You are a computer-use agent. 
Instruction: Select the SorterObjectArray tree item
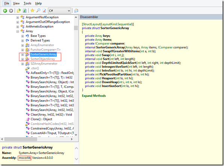[x=43, y=59]
